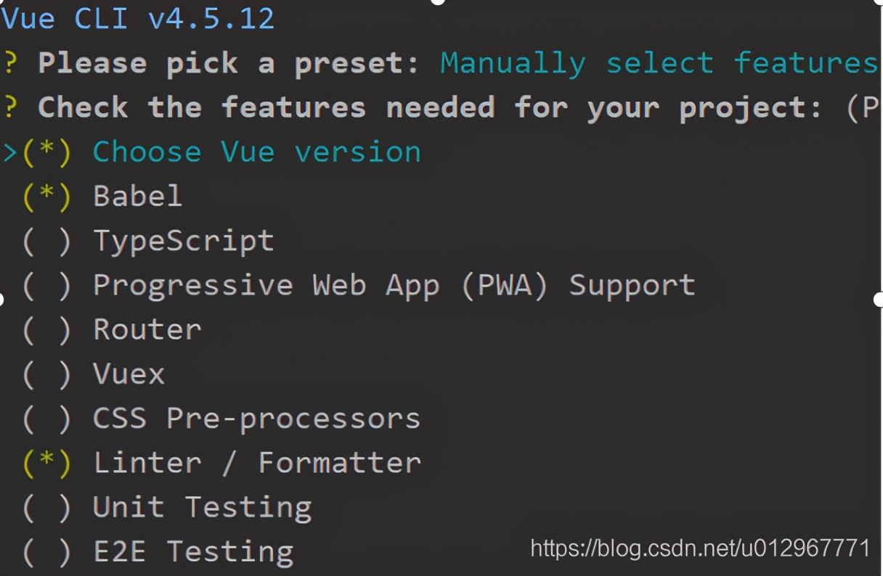The image size is (883, 576).
Task: Click the question mark before 'Please pick a preset'
Action: point(9,63)
